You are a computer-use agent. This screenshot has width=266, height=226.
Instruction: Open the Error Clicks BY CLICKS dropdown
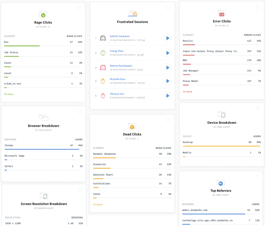[x=222, y=26]
